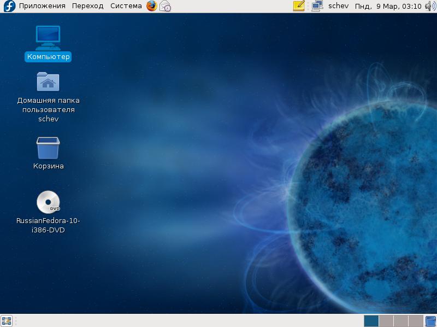Open the Переход menu
This screenshot has width=437, height=327.
pyautogui.click(x=88, y=6)
